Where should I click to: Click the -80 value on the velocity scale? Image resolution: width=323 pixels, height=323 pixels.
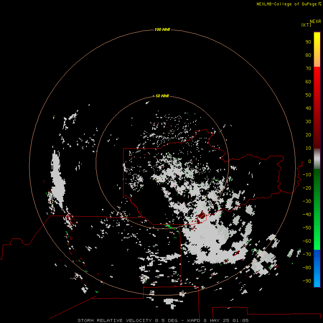click(x=307, y=268)
